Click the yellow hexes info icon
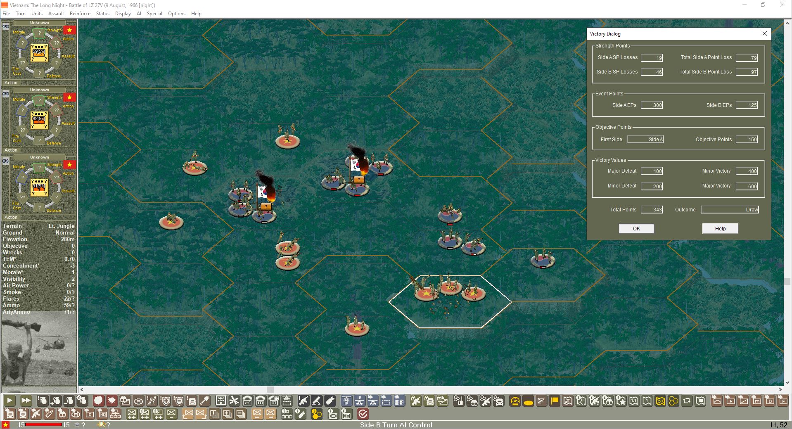792x429 pixels. [316, 414]
